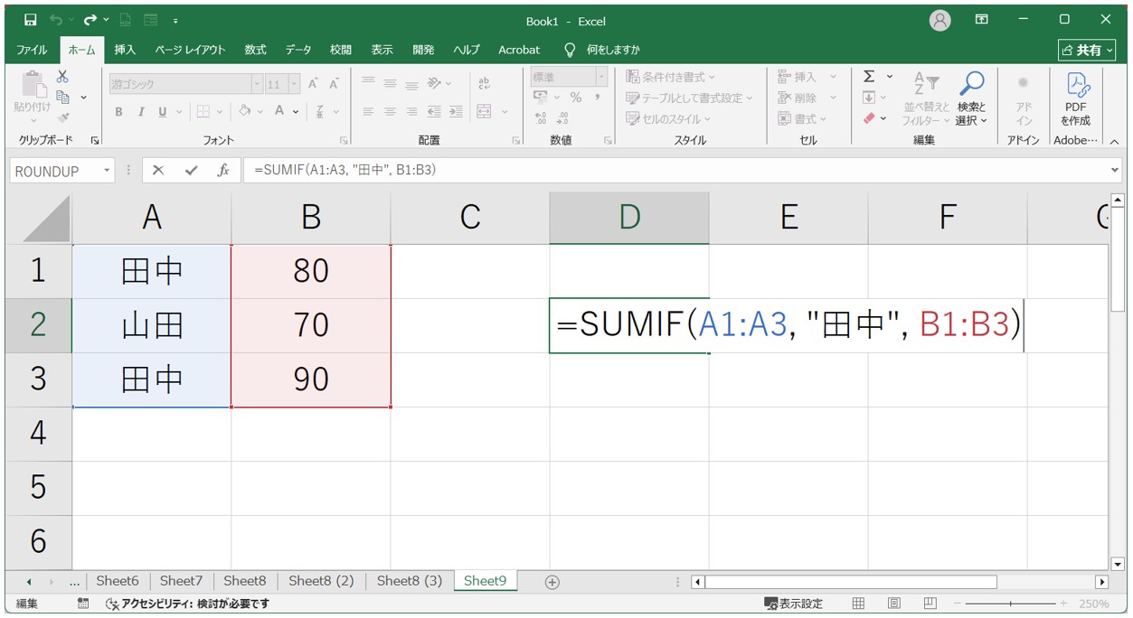Click the Clear eraser icon

click(x=869, y=118)
